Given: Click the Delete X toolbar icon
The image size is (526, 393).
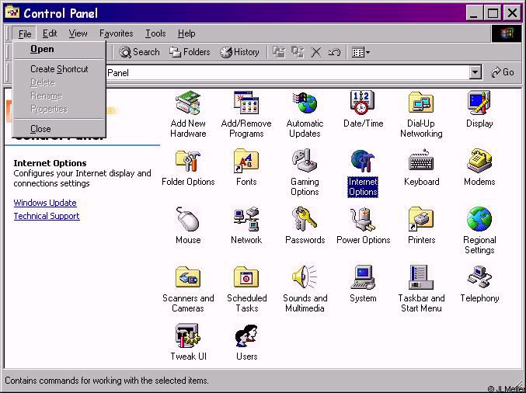Looking at the screenshot, I should coord(315,52).
